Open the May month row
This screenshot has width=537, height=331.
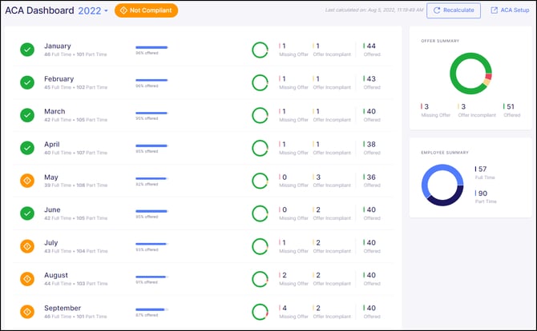tap(203, 181)
